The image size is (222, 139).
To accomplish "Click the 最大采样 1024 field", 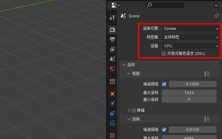I will click(189, 93).
